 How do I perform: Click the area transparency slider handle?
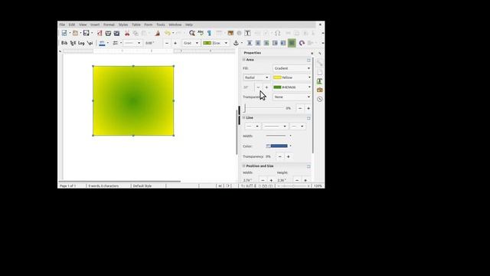coord(245,108)
